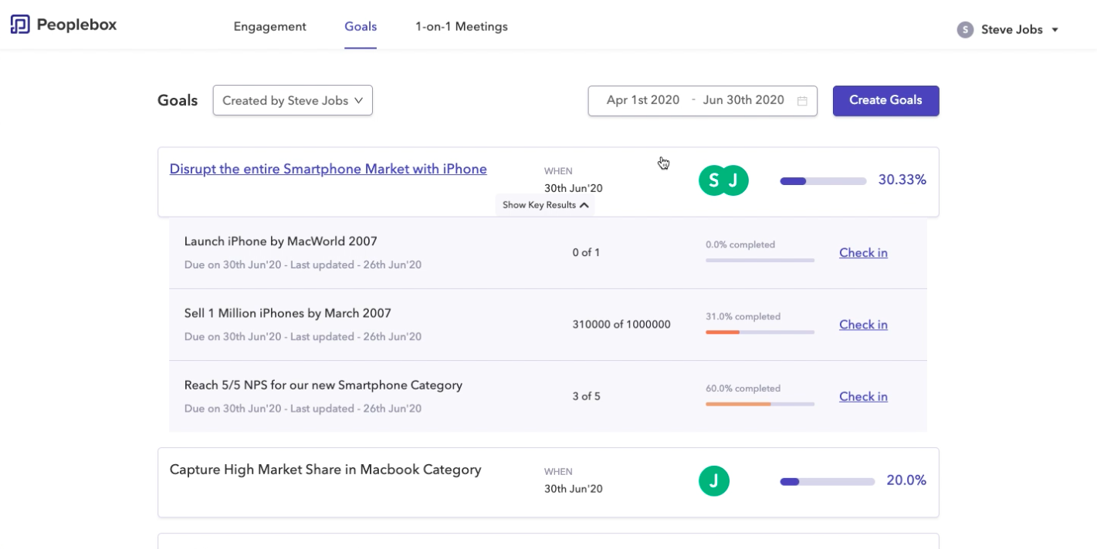Screen dimensions: 1097x549
Task: Open Disrupt the entire Smartphone Market goal
Action: pos(328,169)
